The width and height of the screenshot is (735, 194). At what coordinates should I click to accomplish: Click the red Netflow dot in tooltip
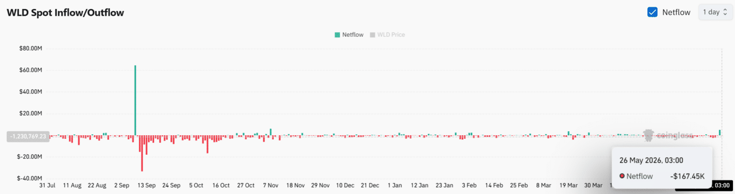(622, 176)
